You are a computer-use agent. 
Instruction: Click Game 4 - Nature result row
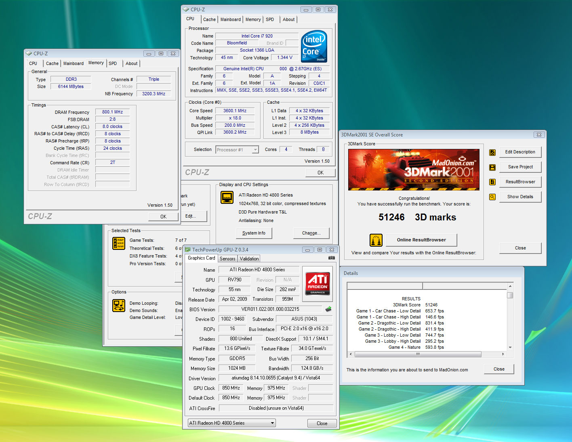416,347
